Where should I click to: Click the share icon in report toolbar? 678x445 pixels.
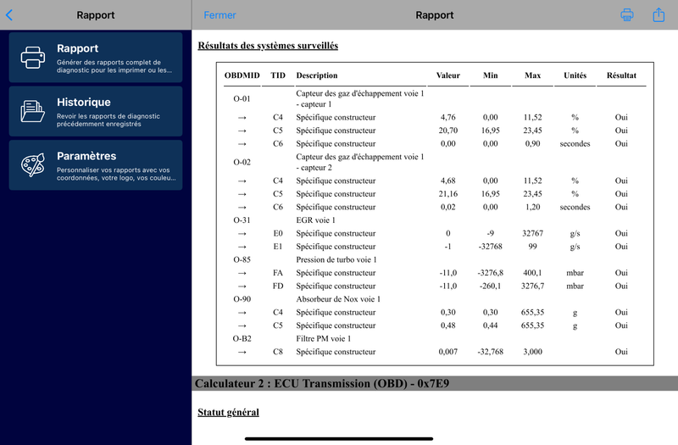(659, 14)
